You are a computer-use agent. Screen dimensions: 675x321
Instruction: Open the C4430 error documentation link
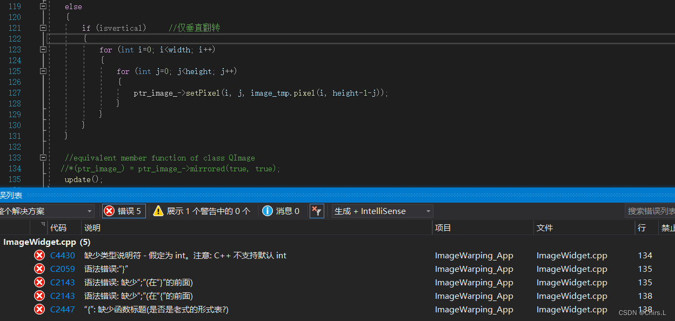point(62,255)
